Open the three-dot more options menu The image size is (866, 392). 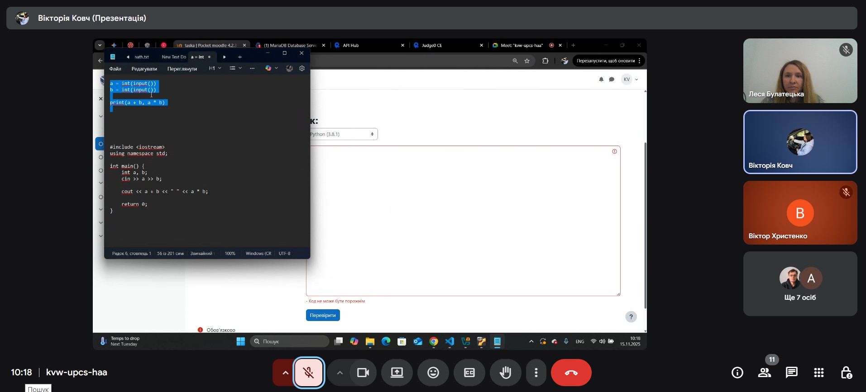point(536,373)
